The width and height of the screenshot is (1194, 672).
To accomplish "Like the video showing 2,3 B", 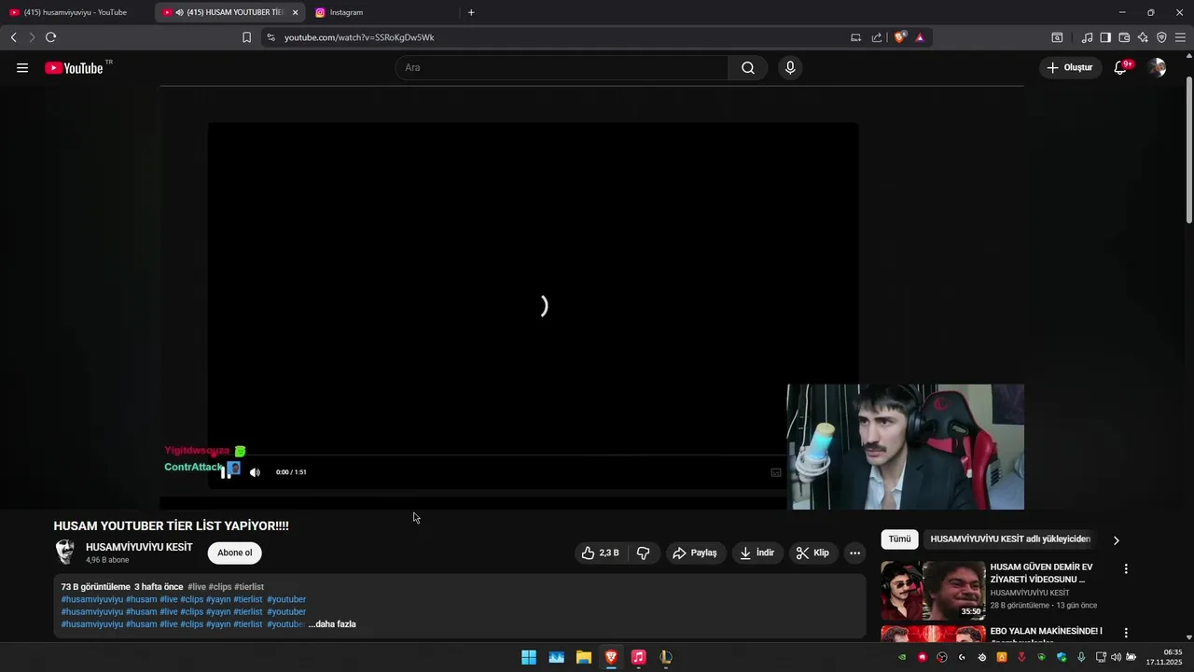I will click(x=601, y=553).
